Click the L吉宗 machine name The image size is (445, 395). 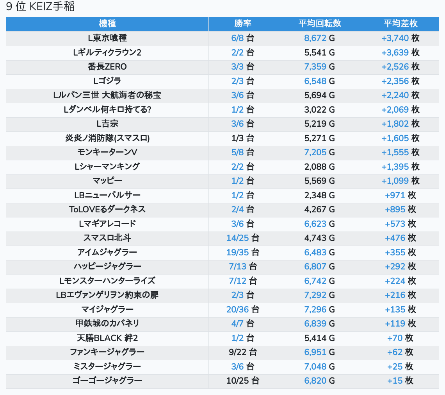click(107, 124)
